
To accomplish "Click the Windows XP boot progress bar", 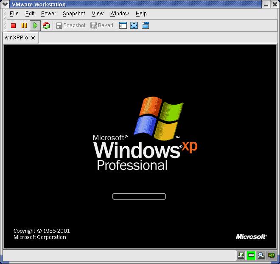I will (139, 196).
